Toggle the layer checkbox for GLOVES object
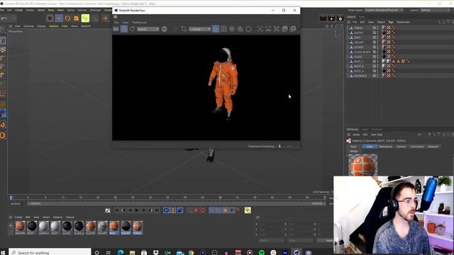 pyautogui.click(x=374, y=47)
